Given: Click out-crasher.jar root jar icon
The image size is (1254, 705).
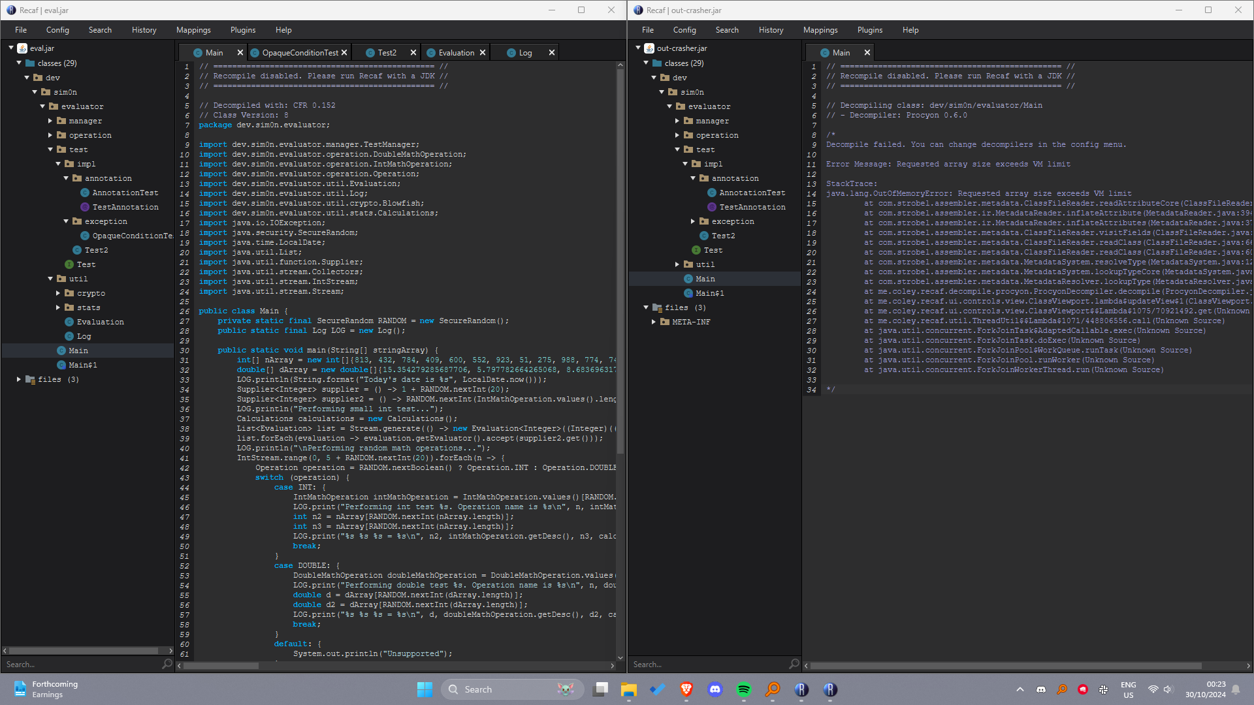Looking at the screenshot, I should [x=649, y=48].
